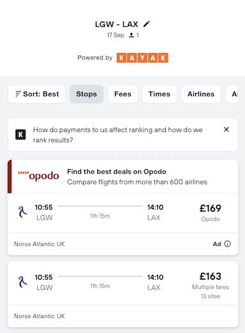The height and width of the screenshot is (333, 245).
Task: Click the Norse Atlantic logo in Opodo ad
Action: click(x=22, y=212)
